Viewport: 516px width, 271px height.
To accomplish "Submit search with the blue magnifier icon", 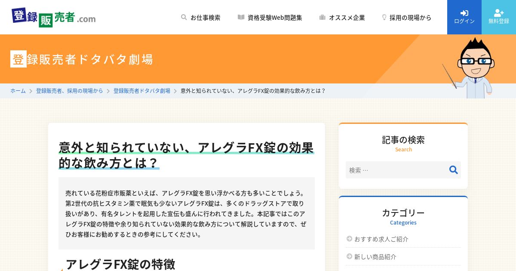I will pyautogui.click(x=453, y=170).
